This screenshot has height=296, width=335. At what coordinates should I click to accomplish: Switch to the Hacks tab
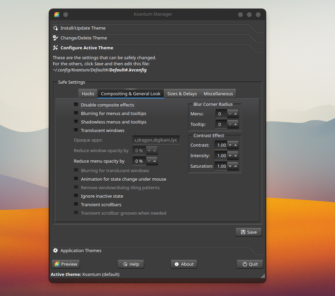(88, 94)
